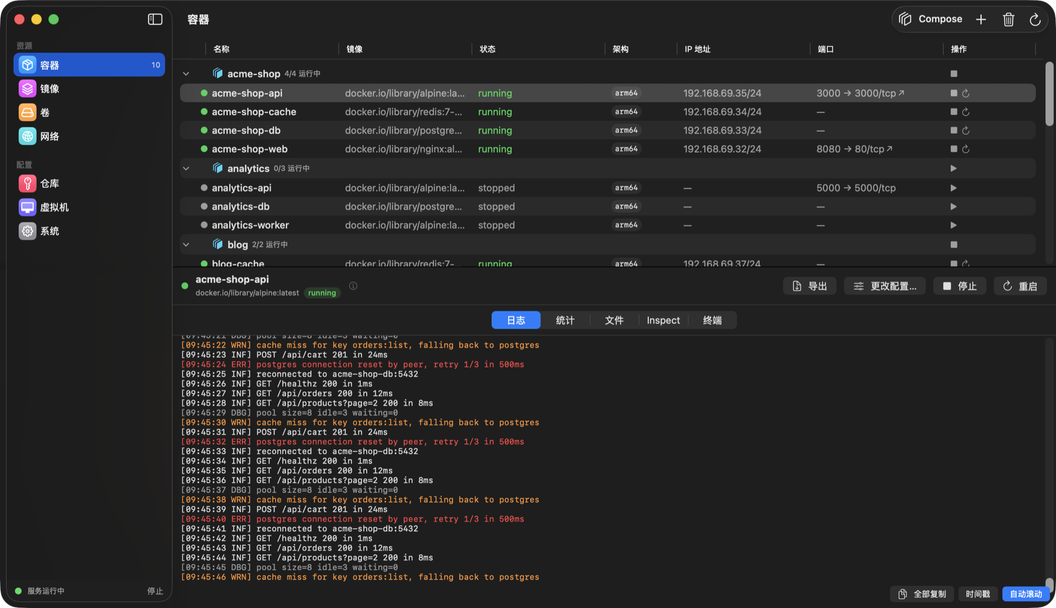Stop the acme-shop-db container
The width and height of the screenshot is (1056, 608).
tap(954, 130)
